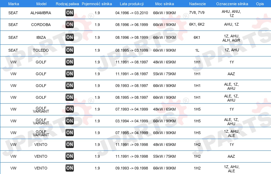This screenshot has height=174, width=271.
Task: Click the date range 09.1993 -> 08.1997
Action: pyautogui.click(x=132, y=86)
